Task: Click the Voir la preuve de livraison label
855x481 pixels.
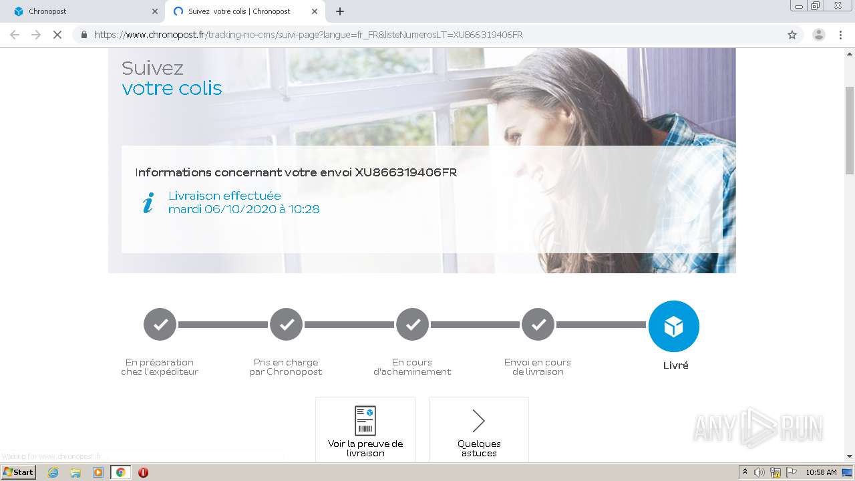Action: (x=365, y=448)
